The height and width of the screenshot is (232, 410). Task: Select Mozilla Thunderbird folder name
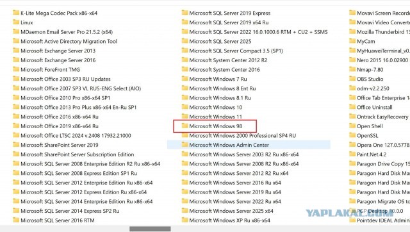(383, 32)
